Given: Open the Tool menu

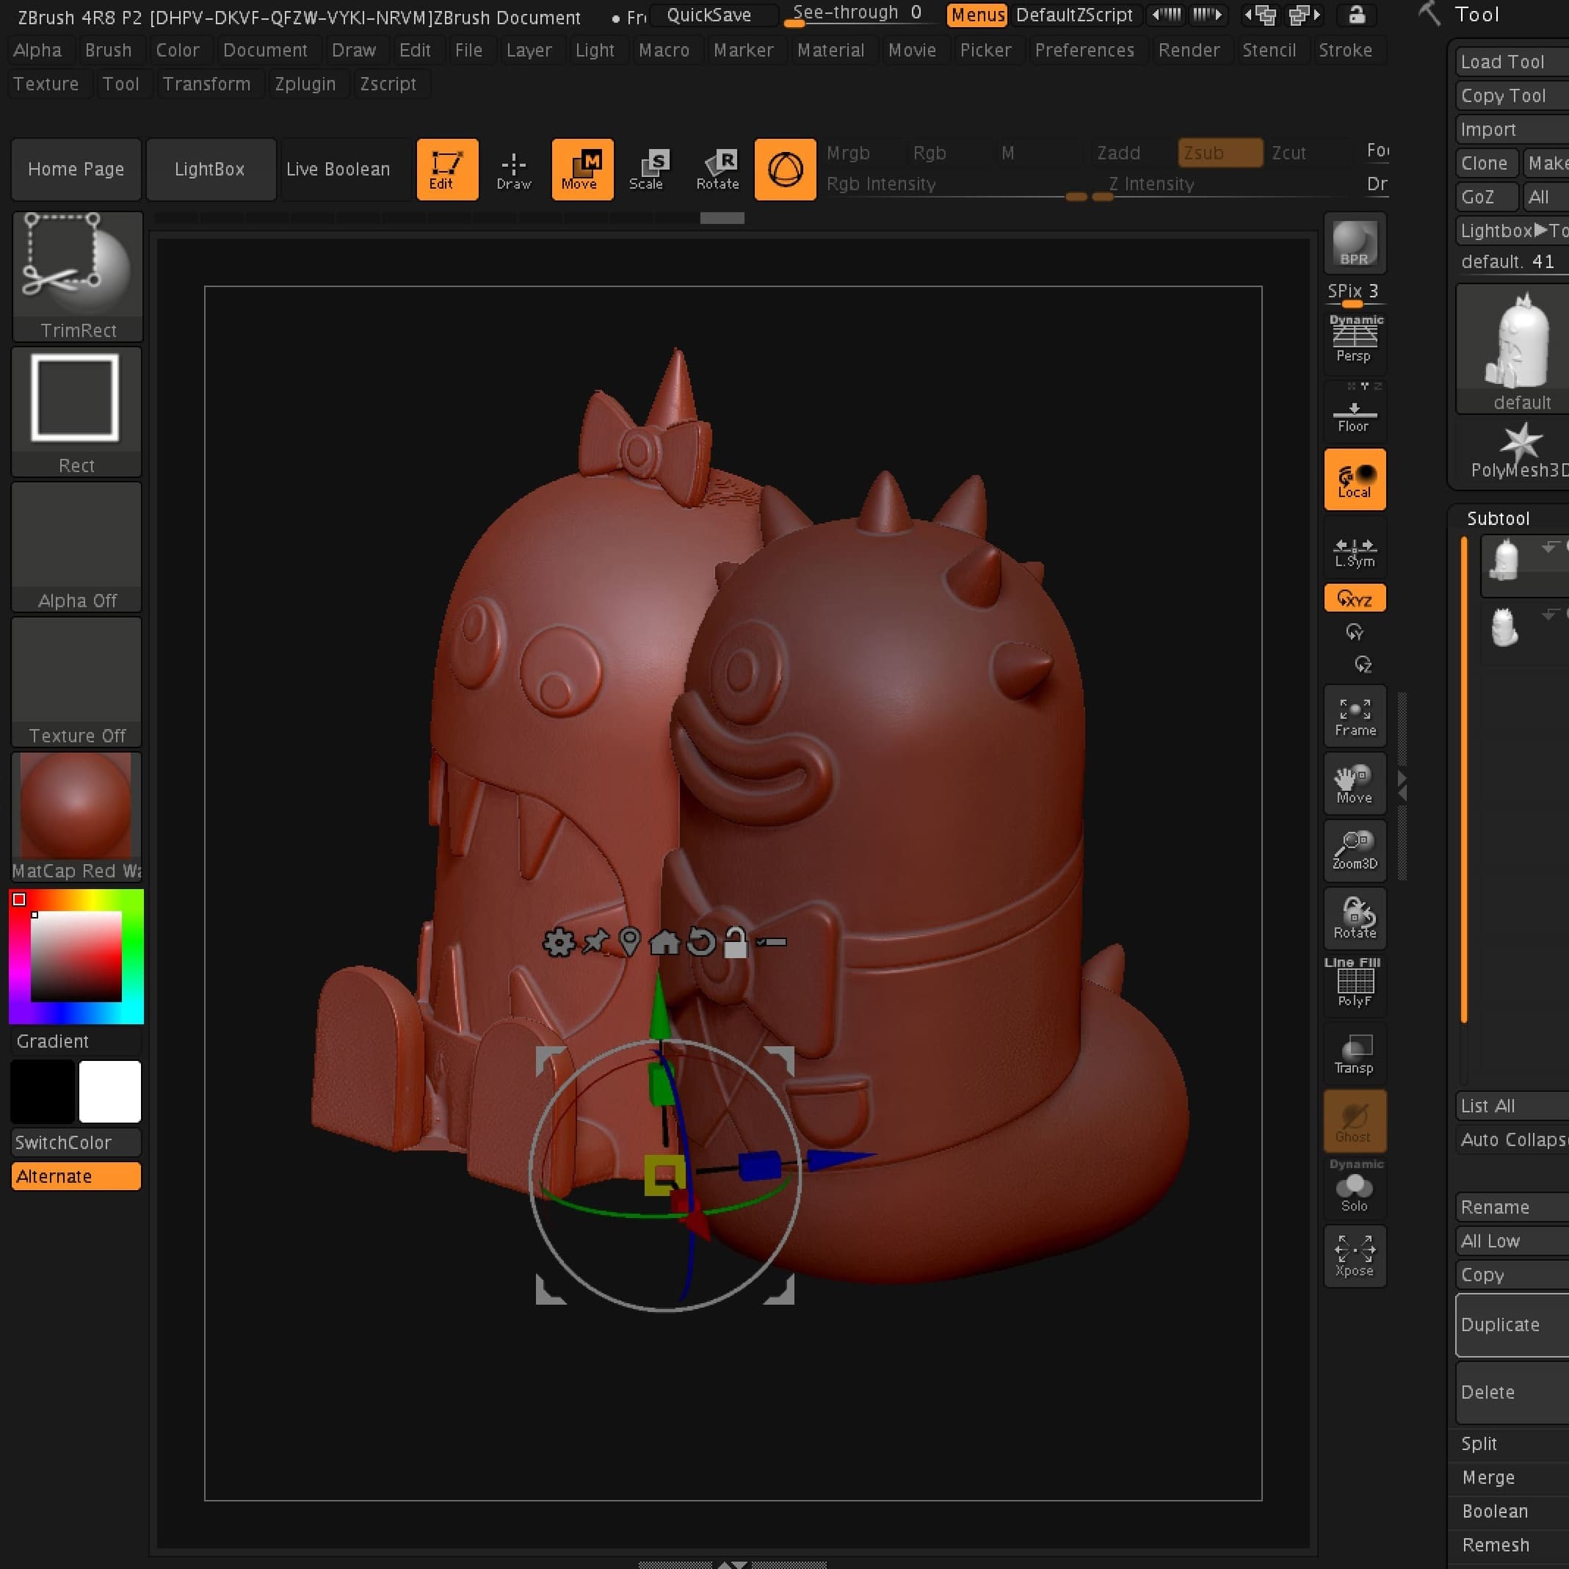Looking at the screenshot, I should tap(122, 84).
